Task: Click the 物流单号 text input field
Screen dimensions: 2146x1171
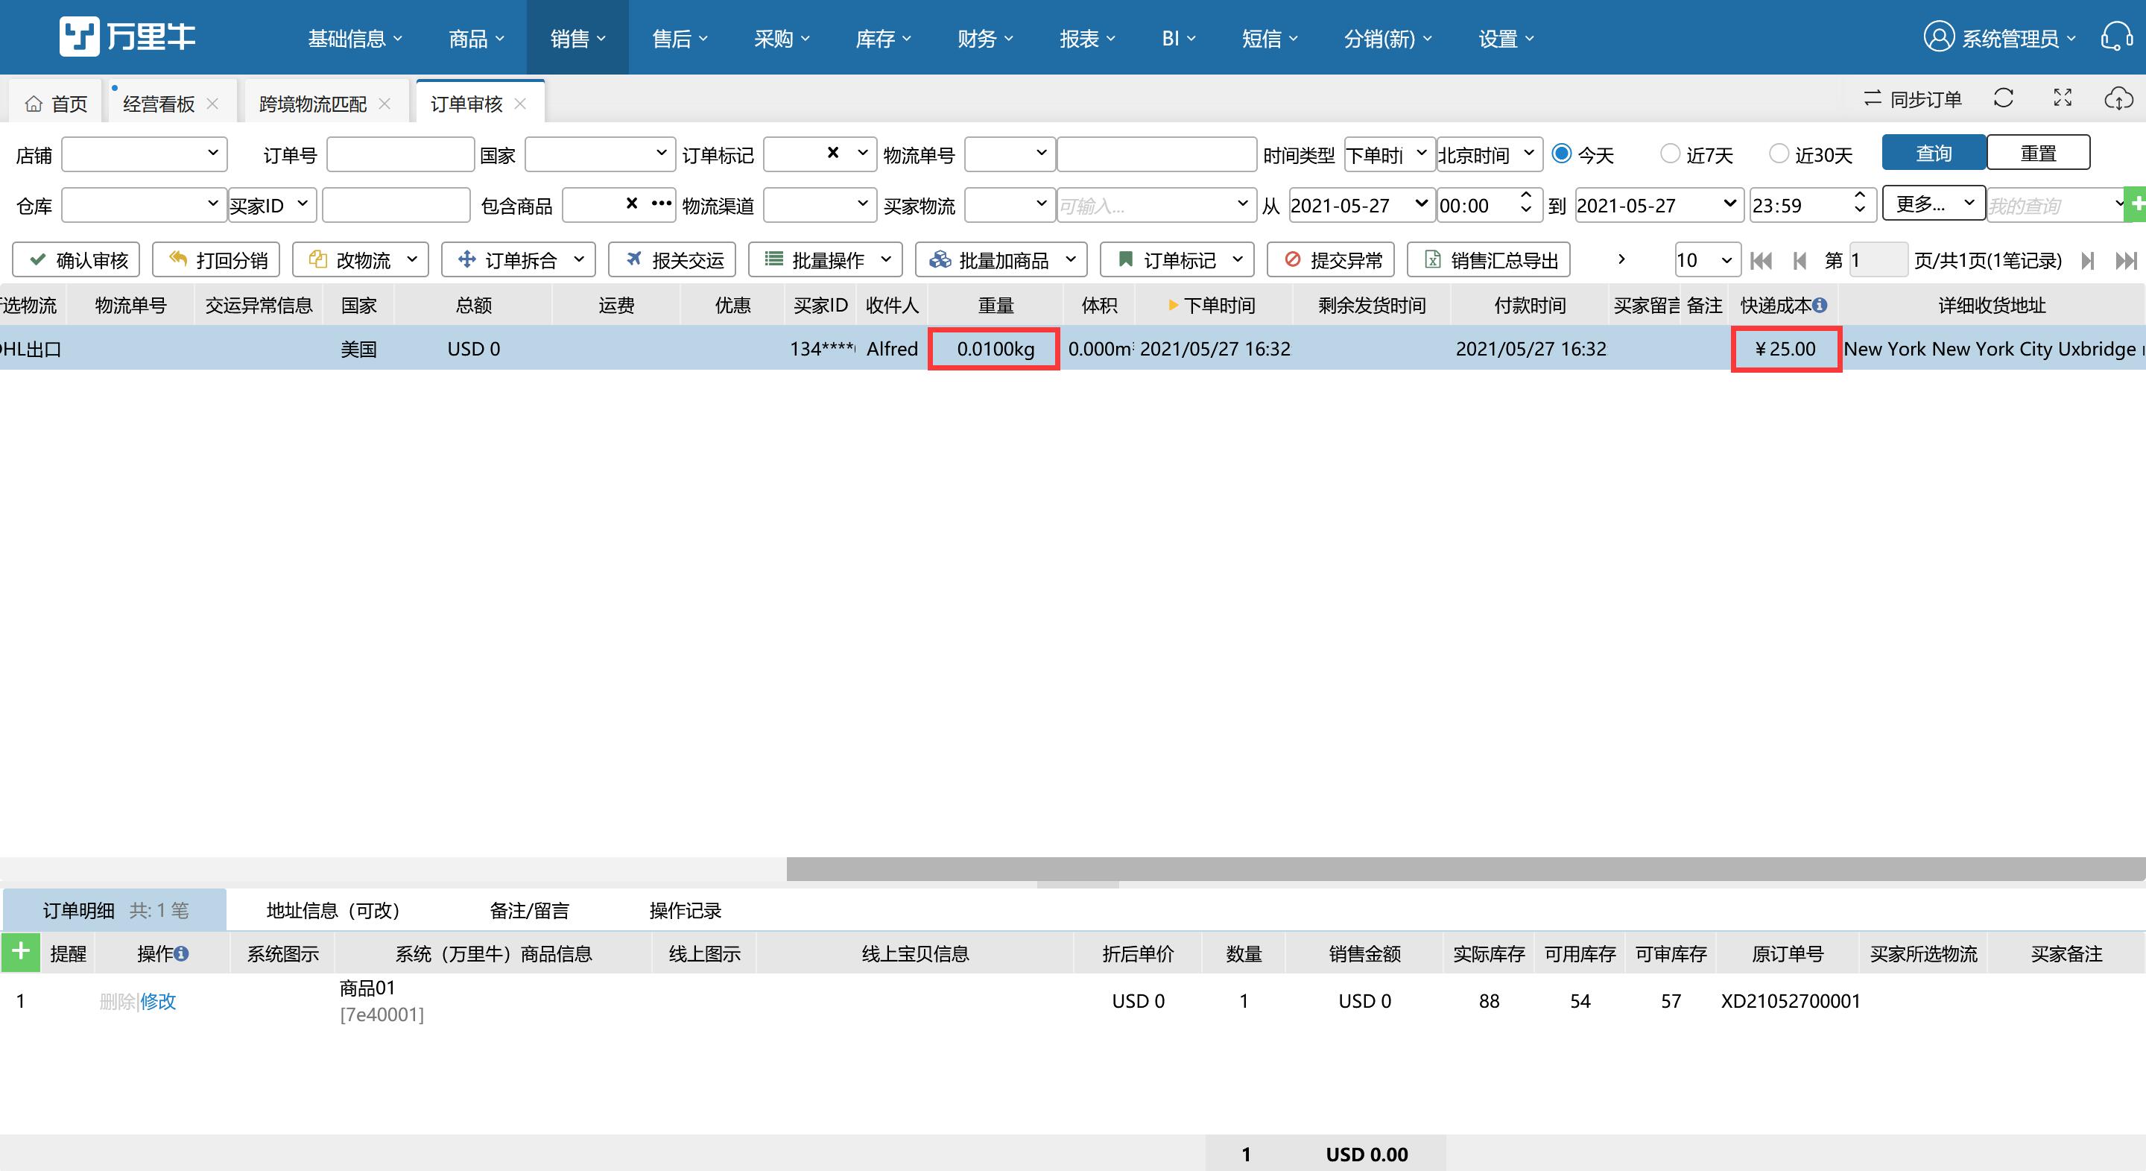Action: 1156,154
